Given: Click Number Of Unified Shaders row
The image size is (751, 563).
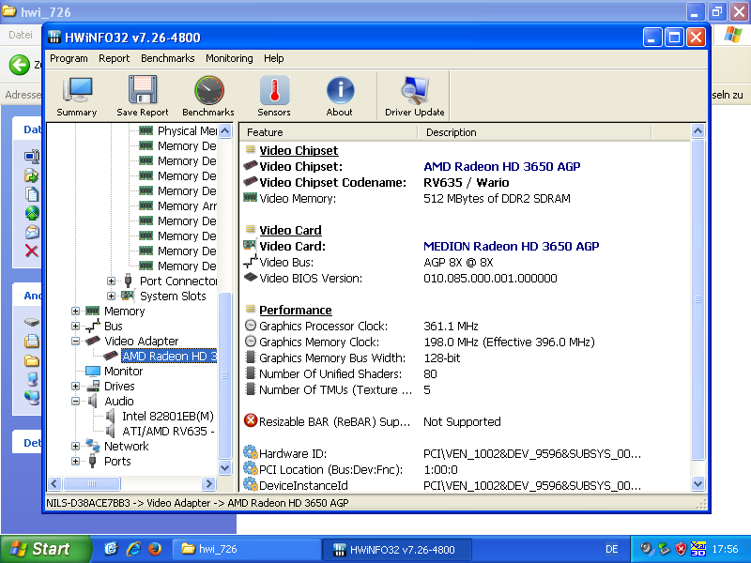Looking at the screenshot, I should pyautogui.click(x=466, y=373).
